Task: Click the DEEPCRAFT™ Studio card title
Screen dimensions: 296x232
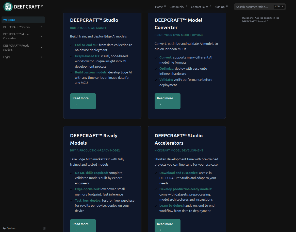Action: 94,20
